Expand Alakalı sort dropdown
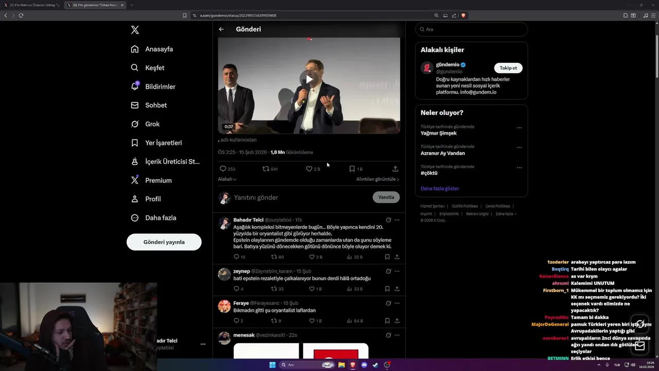 tap(227, 179)
